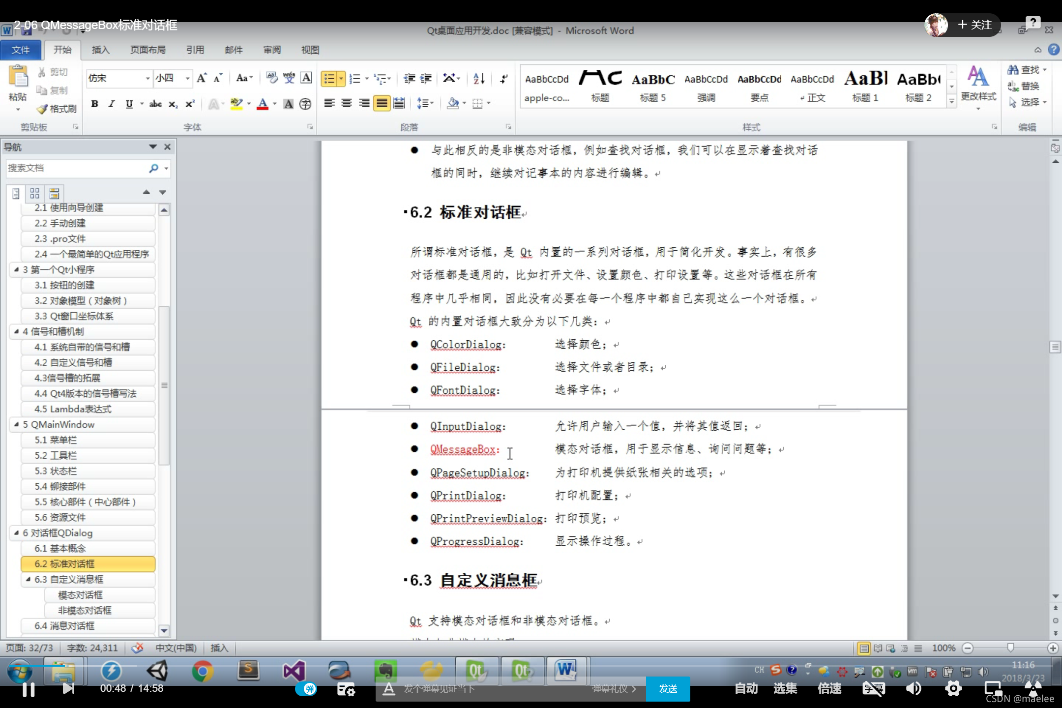
Task: Click the zoom out minus button
Action: [968, 649]
